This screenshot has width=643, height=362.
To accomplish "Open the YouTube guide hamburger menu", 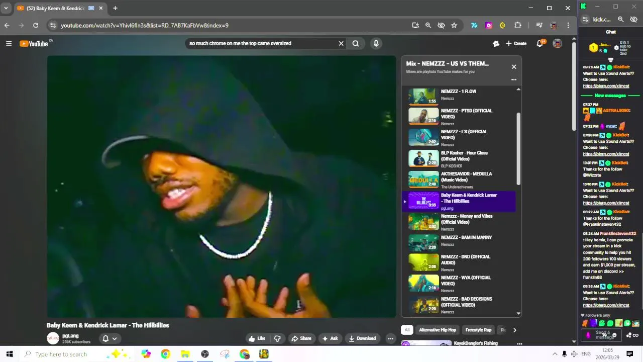I will [x=9, y=44].
